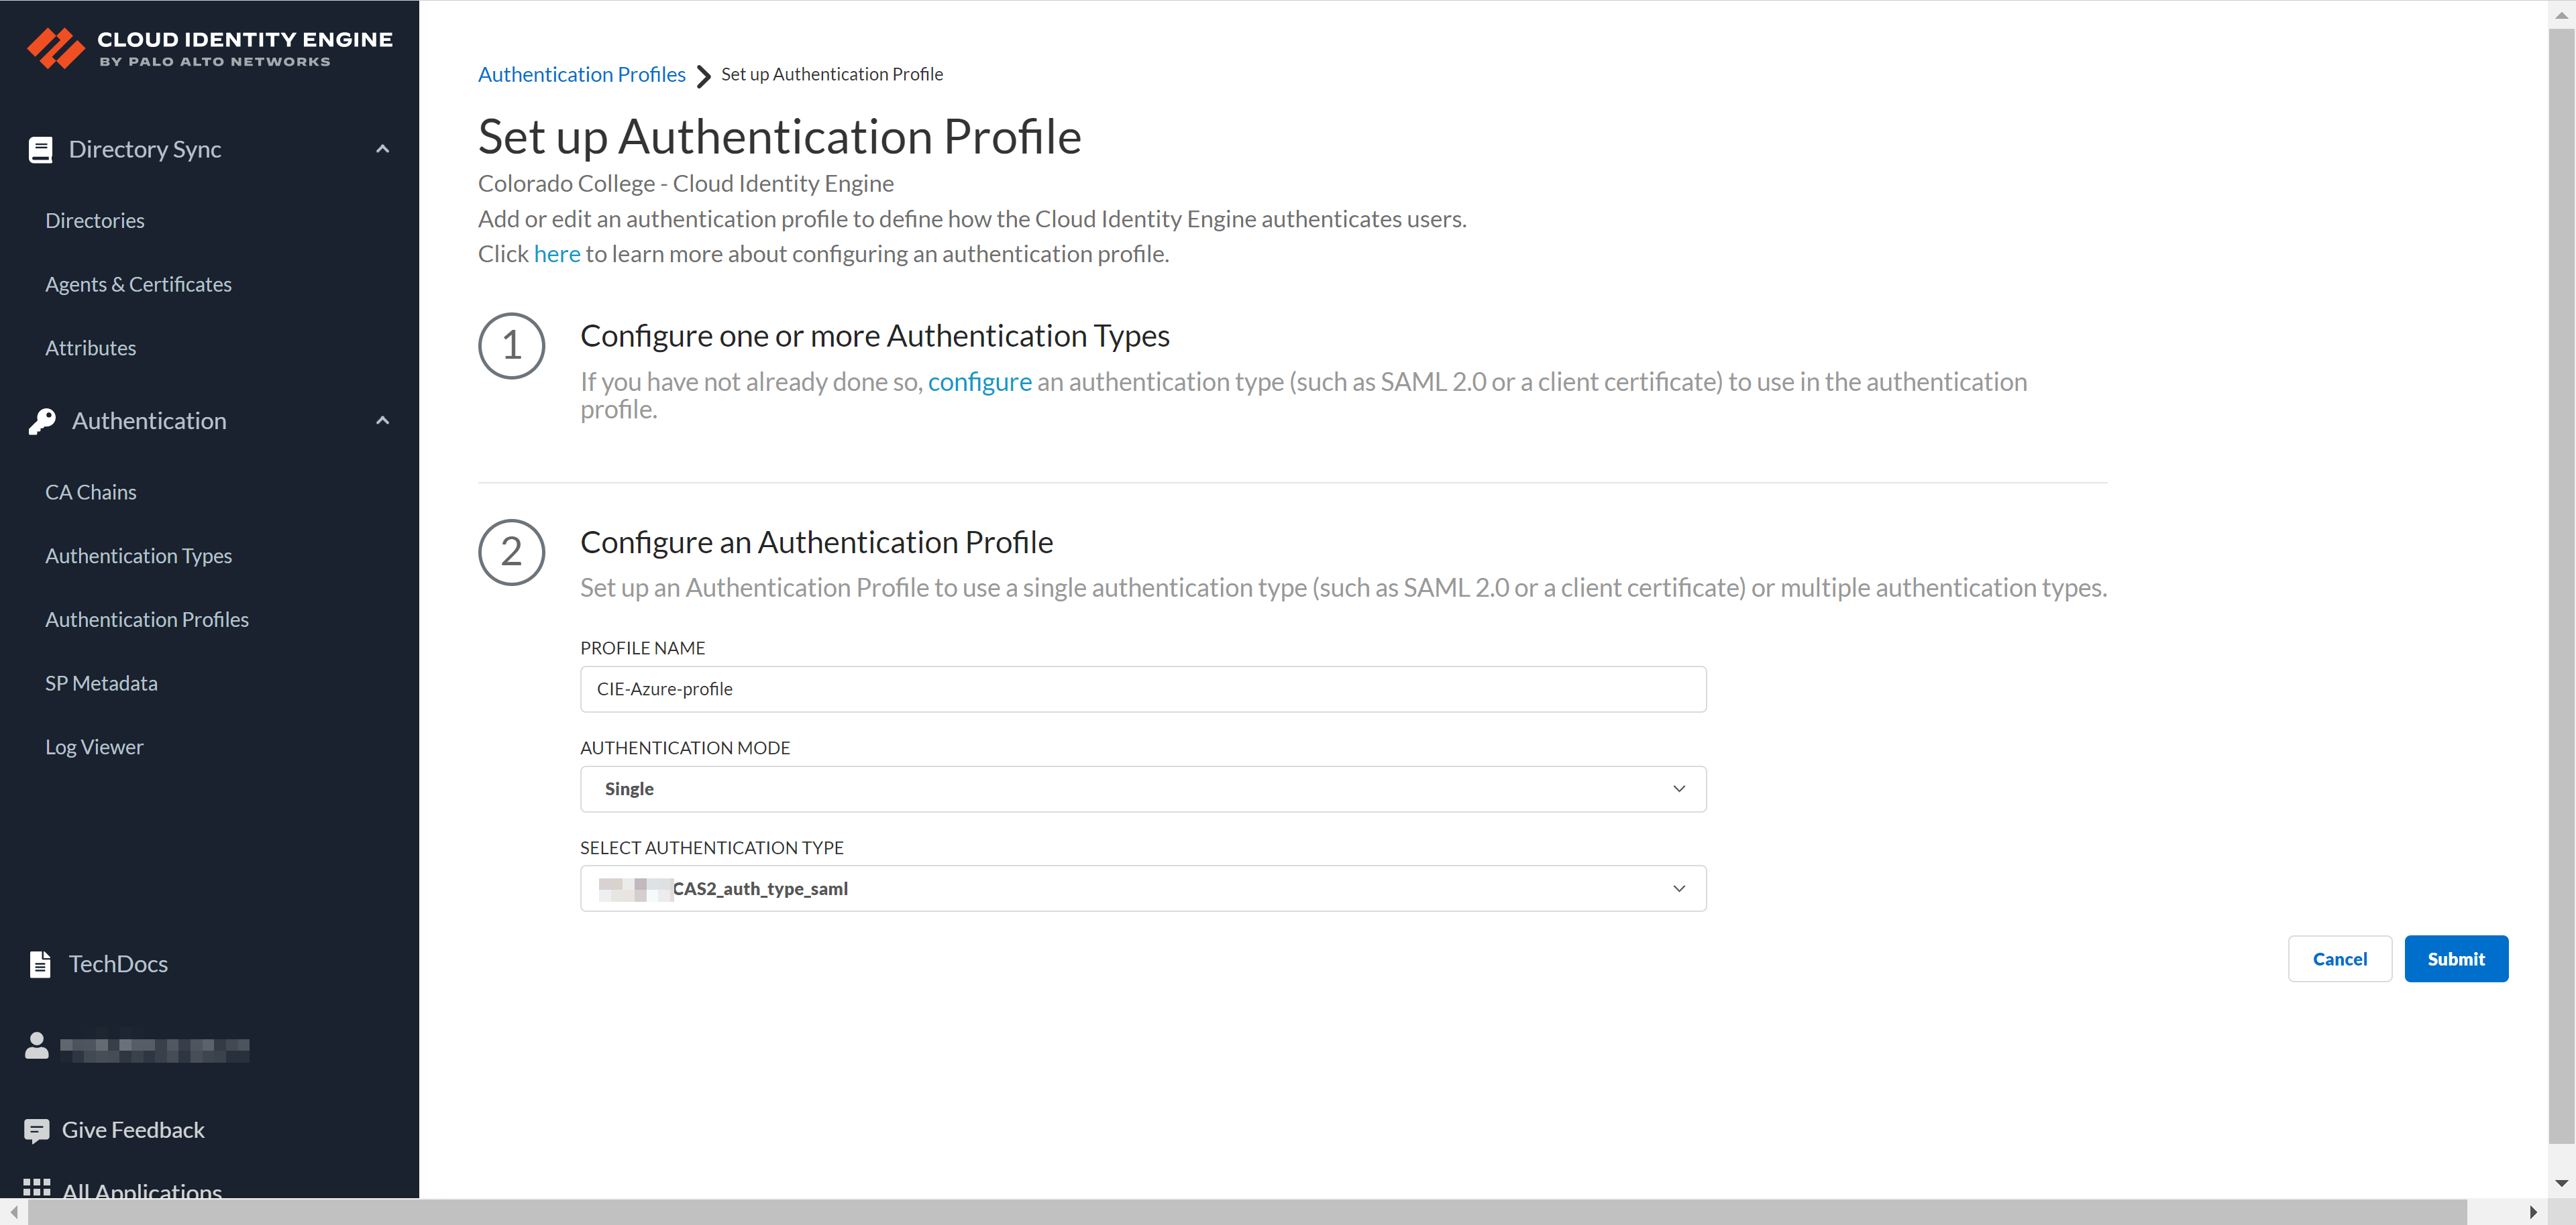Screen dimensions: 2576x1225
Task: Click the Authentication key icon
Action: 42,422
